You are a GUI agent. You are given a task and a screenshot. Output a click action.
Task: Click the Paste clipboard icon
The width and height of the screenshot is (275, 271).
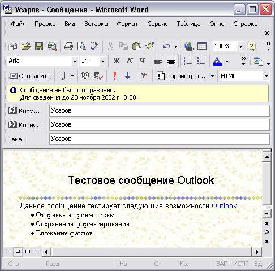tap(137, 46)
